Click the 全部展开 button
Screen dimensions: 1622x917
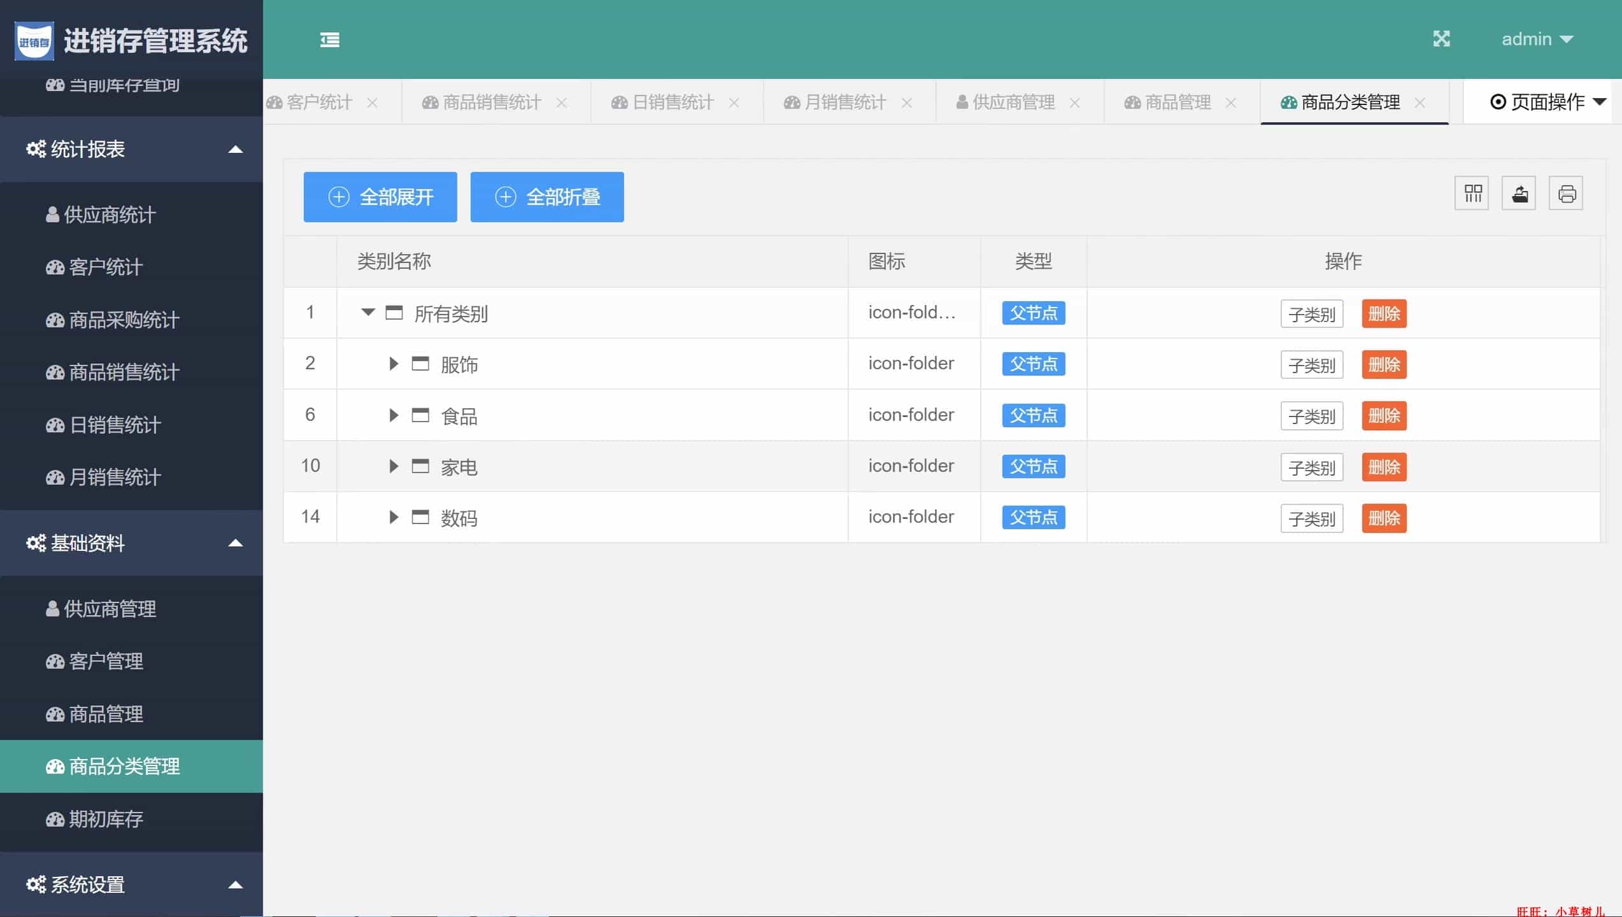(380, 197)
